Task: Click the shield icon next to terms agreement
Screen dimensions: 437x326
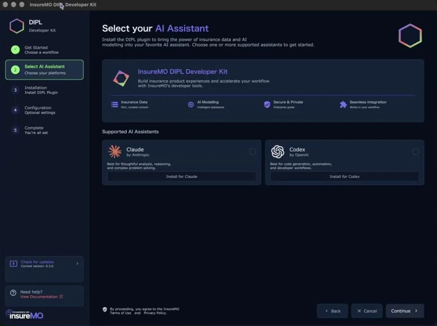Action: pos(105,309)
